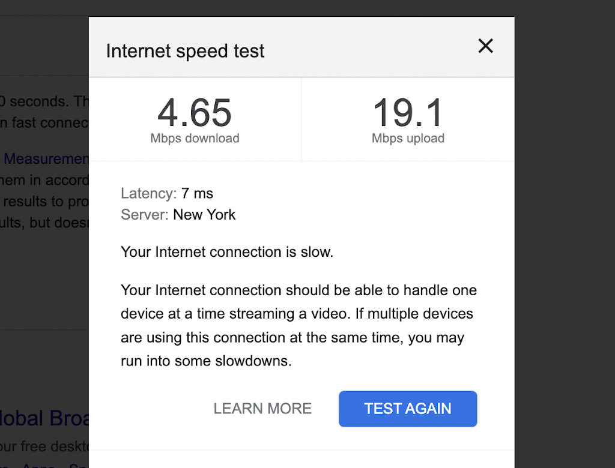Click the Mbps download label
615x468 pixels.
195,139
